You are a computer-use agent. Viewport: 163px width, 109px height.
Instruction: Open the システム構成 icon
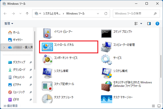(x=106, y=73)
